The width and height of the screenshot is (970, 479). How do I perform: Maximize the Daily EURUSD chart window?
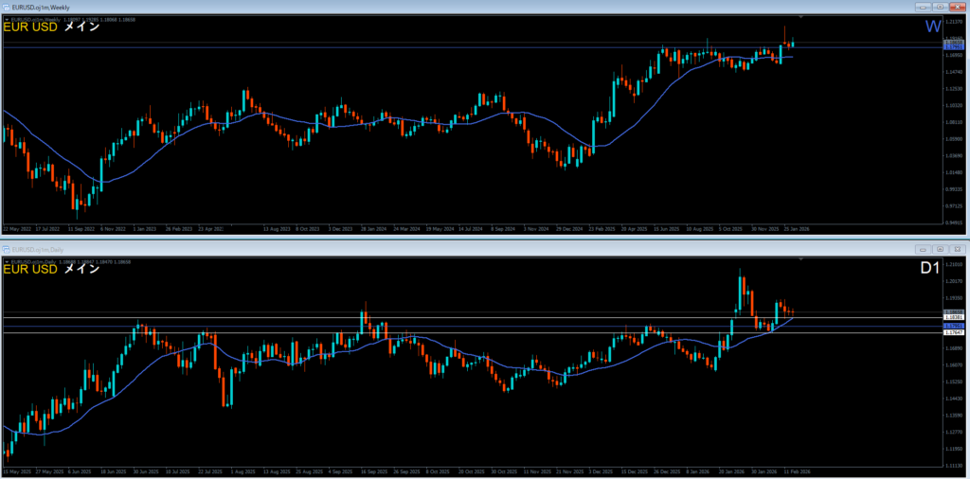pos(941,248)
